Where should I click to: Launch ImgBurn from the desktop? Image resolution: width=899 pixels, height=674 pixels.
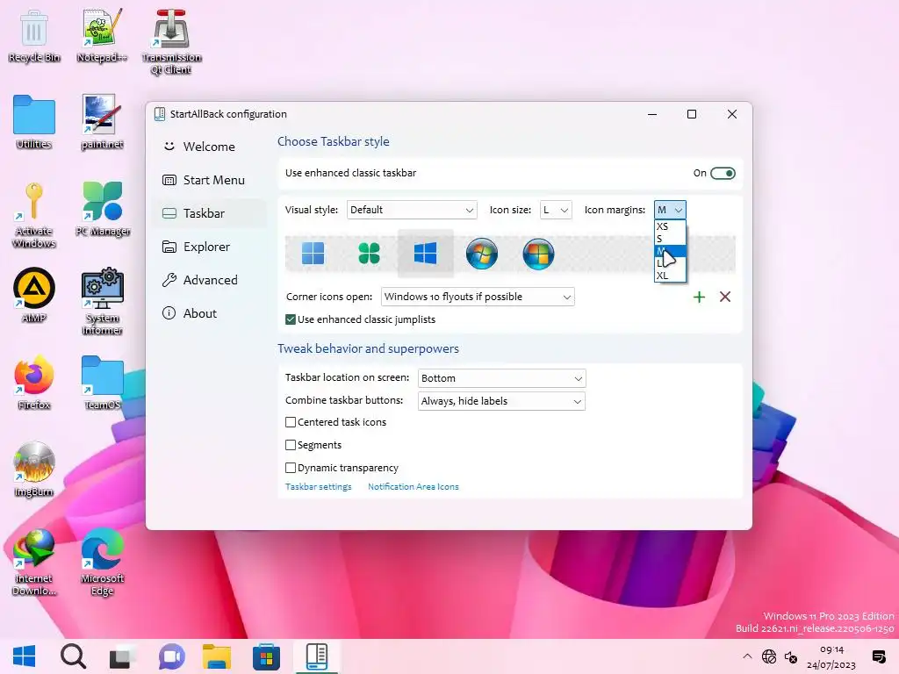pos(34,470)
